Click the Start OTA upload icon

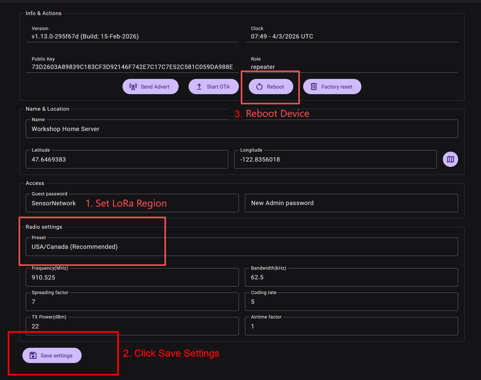[199, 87]
